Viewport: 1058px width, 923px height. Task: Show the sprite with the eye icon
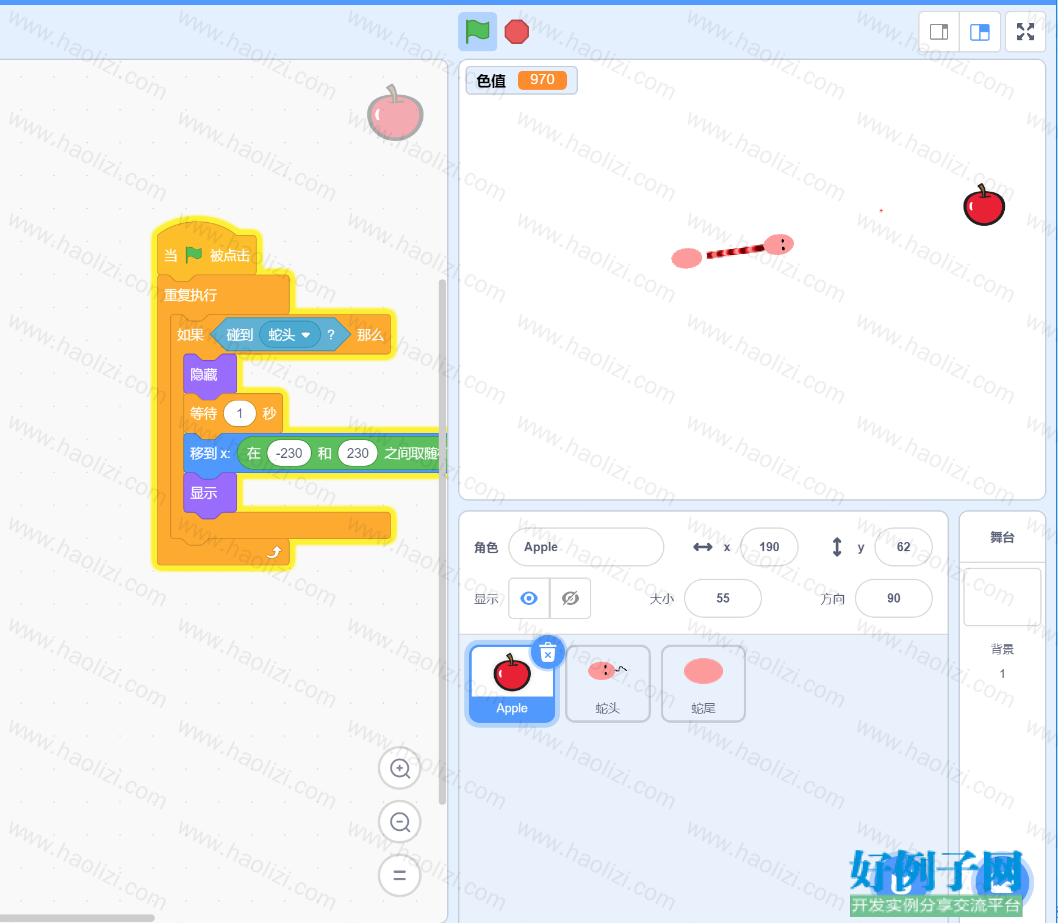[529, 598]
